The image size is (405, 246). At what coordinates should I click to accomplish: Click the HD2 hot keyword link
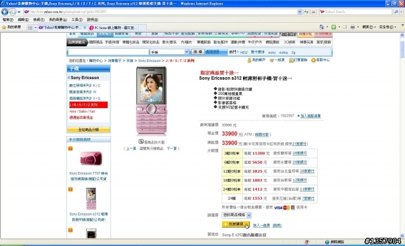point(244,52)
